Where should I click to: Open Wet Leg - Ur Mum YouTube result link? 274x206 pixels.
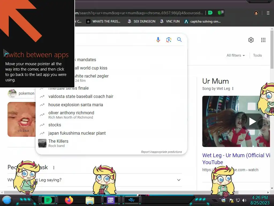(236, 159)
